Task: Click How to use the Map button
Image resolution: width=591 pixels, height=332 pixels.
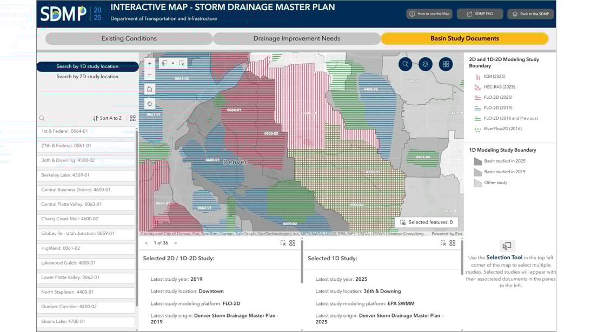Action: coord(429,14)
